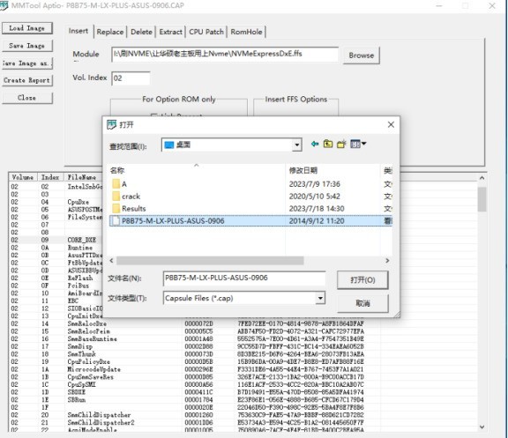Click date 2020/5/10 5:42 of crack

pyautogui.click(x=315, y=197)
